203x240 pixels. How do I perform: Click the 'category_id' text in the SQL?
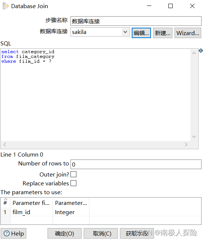38,52
